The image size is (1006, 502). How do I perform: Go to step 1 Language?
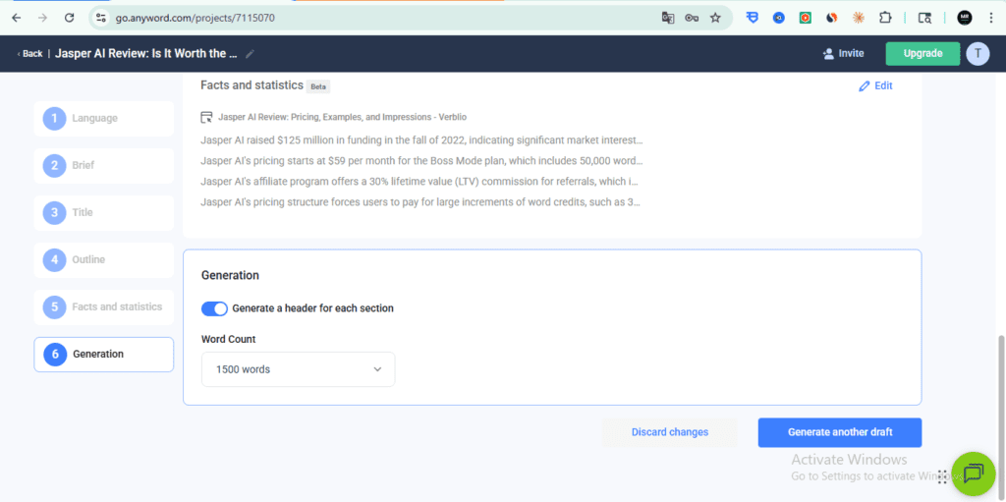coord(104,118)
